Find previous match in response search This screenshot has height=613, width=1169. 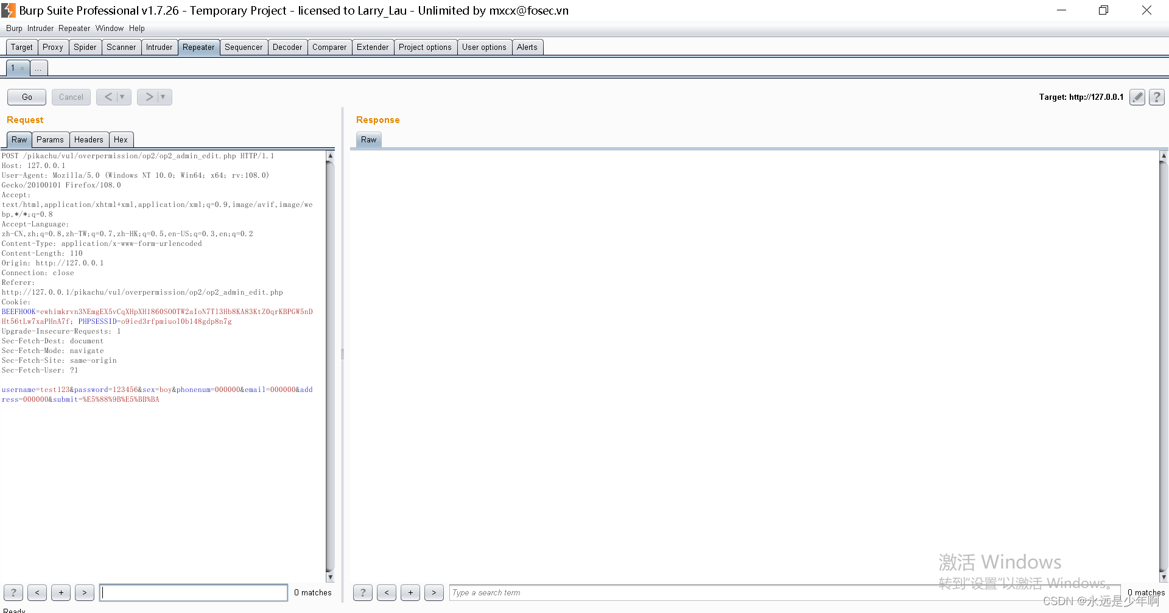click(387, 592)
